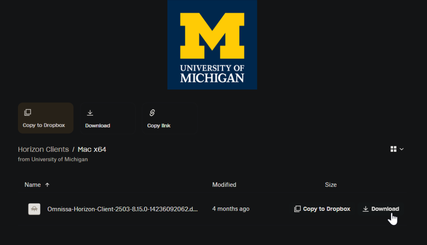Sort files by Size column
427x245 pixels.
pos(331,185)
